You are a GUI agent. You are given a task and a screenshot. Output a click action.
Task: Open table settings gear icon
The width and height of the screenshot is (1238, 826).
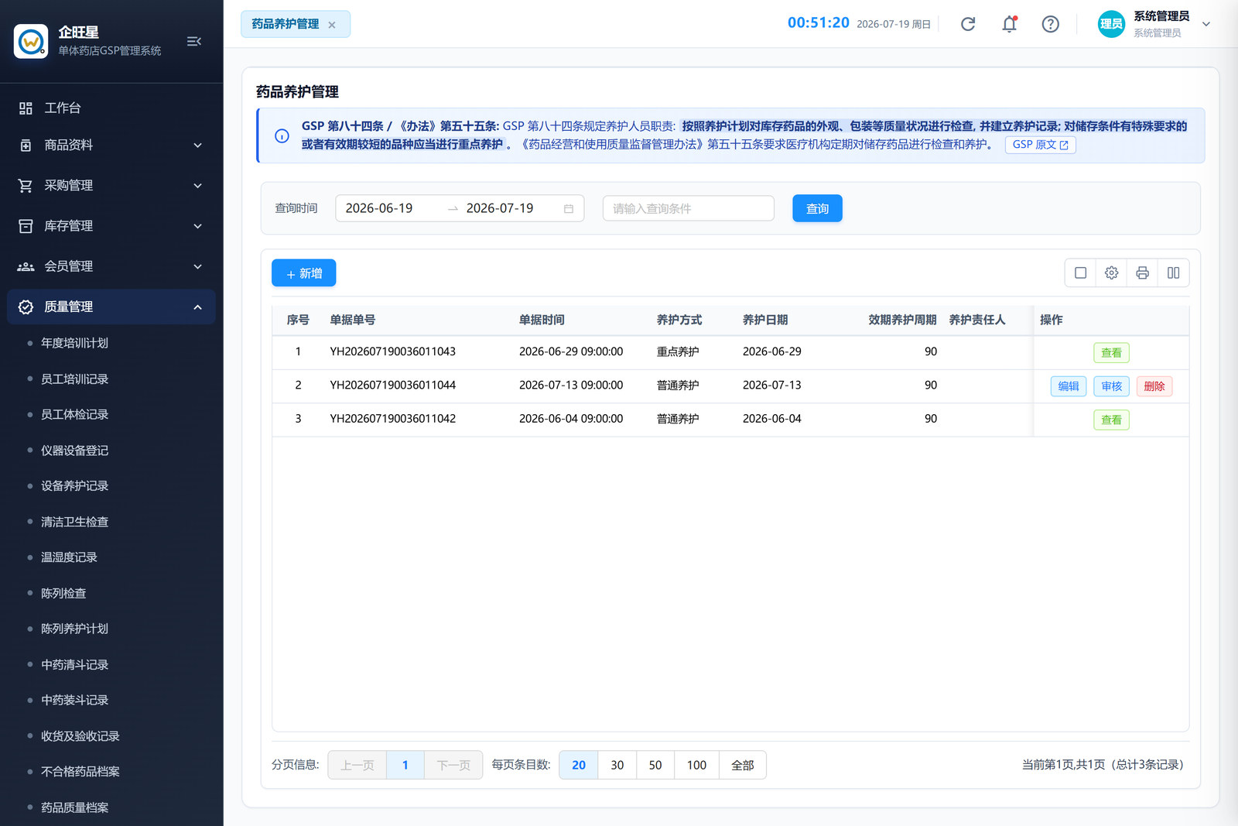pyautogui.click(x=1112, y=273)
